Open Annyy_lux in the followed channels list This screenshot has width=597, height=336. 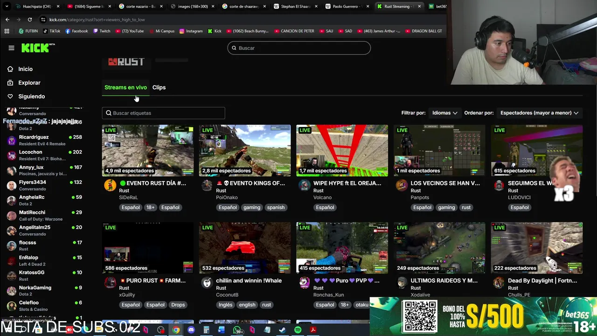coord(44,170)
